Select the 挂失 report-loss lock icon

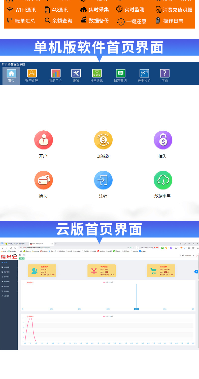click(163, 140)
